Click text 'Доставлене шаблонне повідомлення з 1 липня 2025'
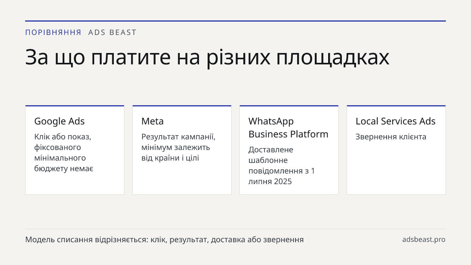This screenshot has width=471, height=265. click(x=282, y=166)
